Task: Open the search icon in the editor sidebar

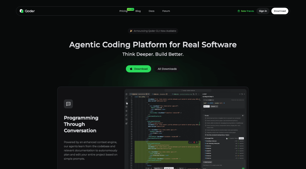Action: coord(127,99)
